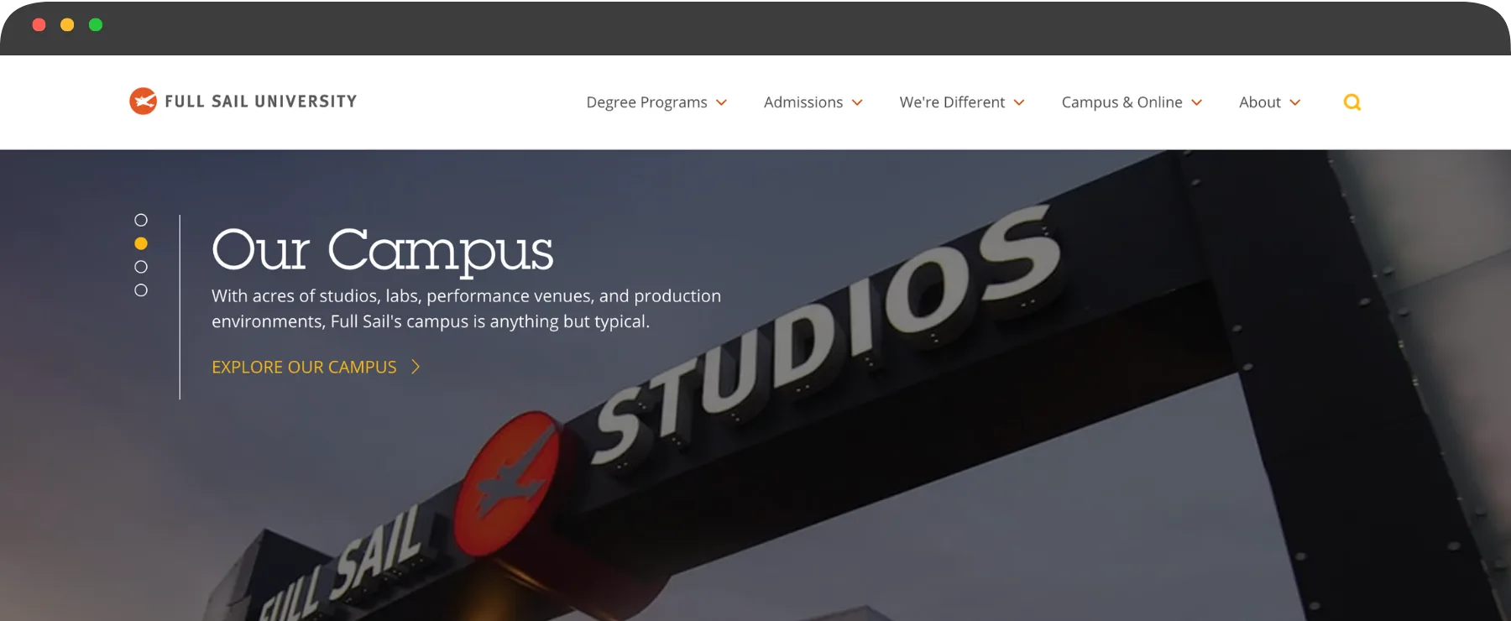Minimize the window with the yellow button
This screenshot has width=1511, height=621.
[x=67, y=25]
